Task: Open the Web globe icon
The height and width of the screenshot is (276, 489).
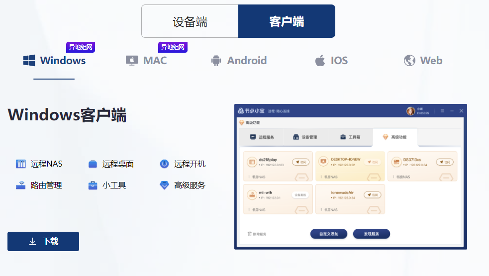Action: [x=409, y=61]
